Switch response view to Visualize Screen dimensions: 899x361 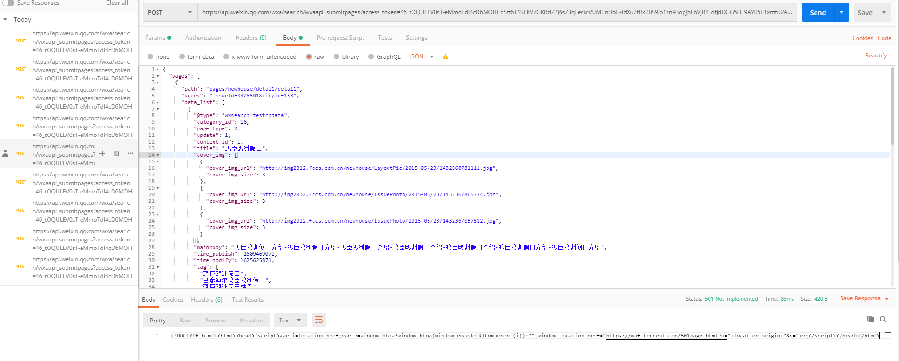coord(251,320)
